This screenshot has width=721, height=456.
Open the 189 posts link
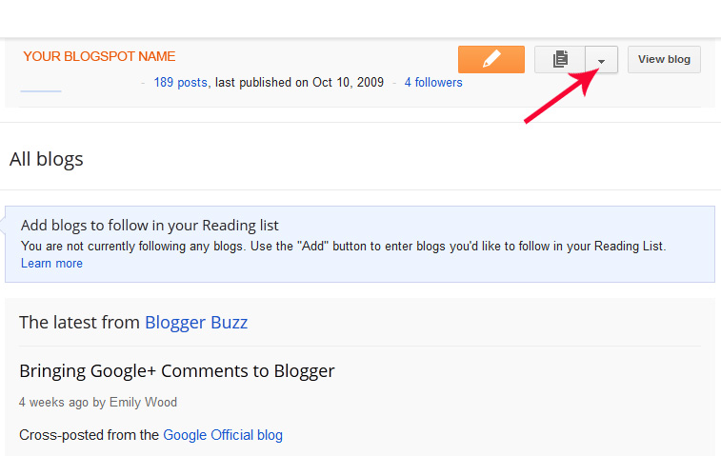point(180,83)
